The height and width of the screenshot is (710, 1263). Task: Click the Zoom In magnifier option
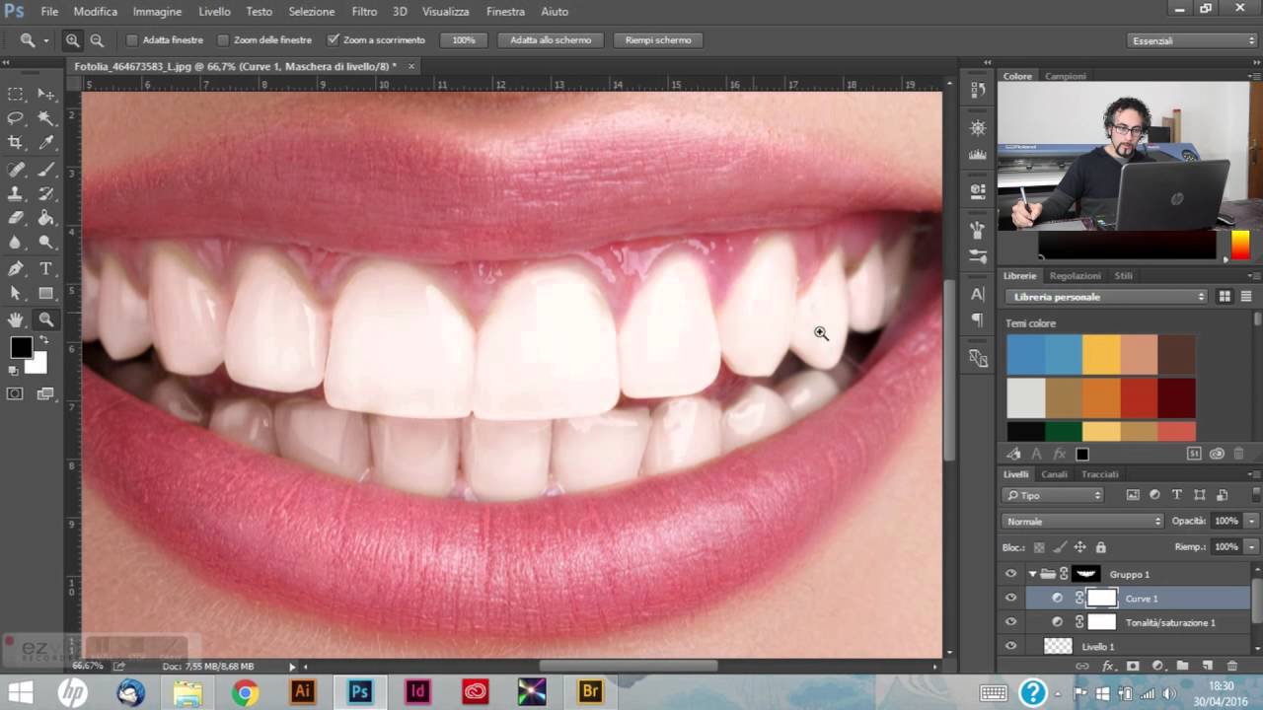tap(73, 40)
